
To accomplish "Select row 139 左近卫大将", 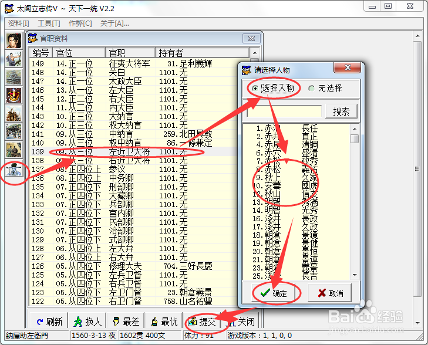I will click(x=134, y=151).
